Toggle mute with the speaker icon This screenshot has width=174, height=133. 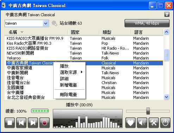pos(142,123)
